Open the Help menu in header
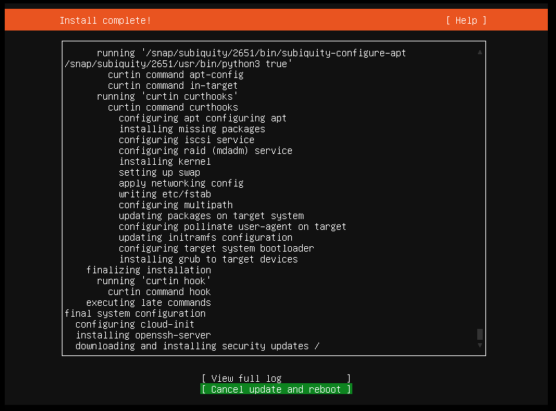The width and height of the screenshot is (556, 411). (466, 20)
